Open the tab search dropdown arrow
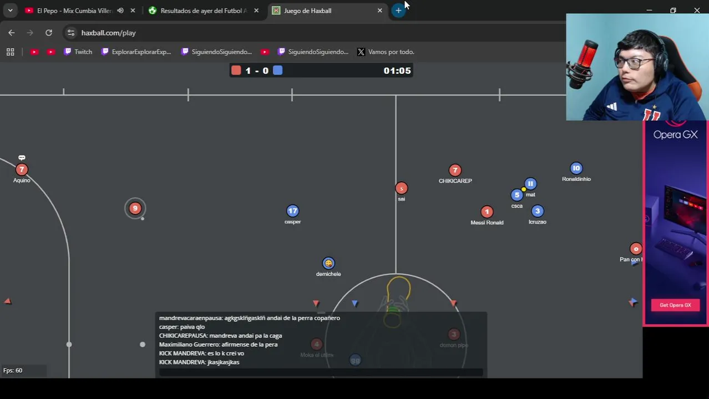This screenshot has height=399, width=709. pyautogui.click(x=10, y=11)
